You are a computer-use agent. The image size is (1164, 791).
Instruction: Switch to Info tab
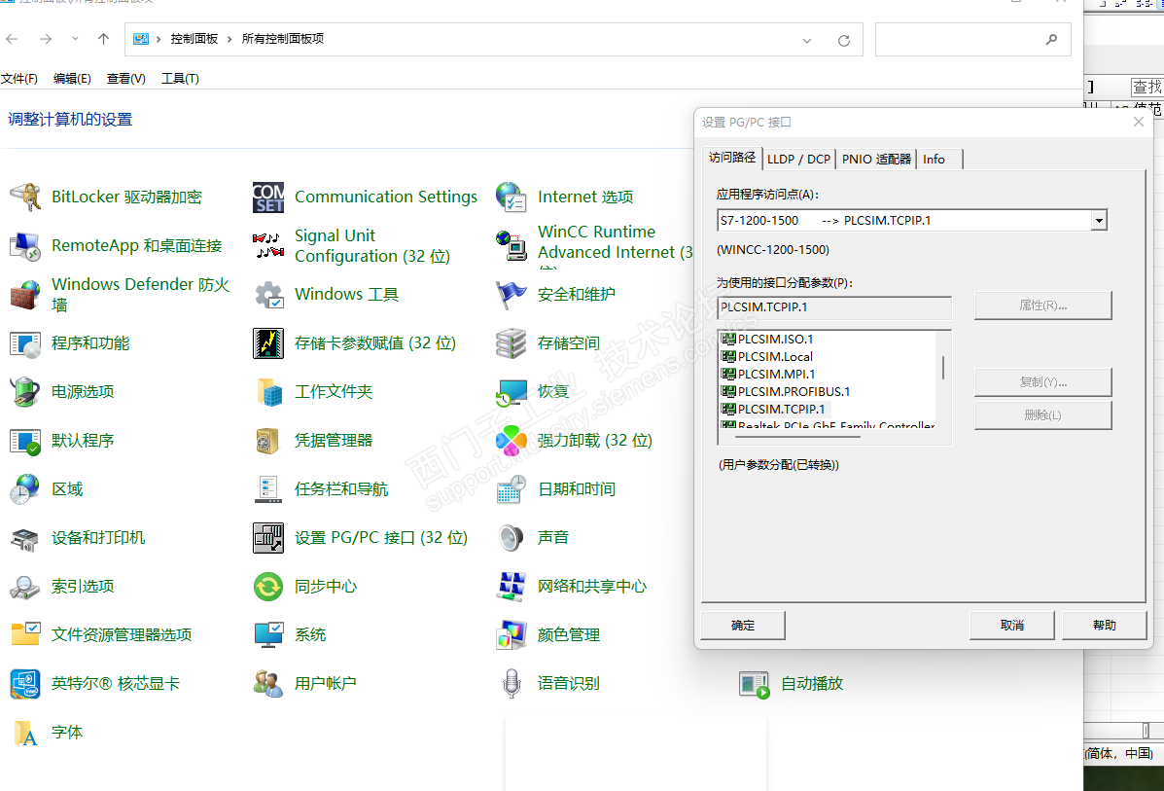[939, 159]
